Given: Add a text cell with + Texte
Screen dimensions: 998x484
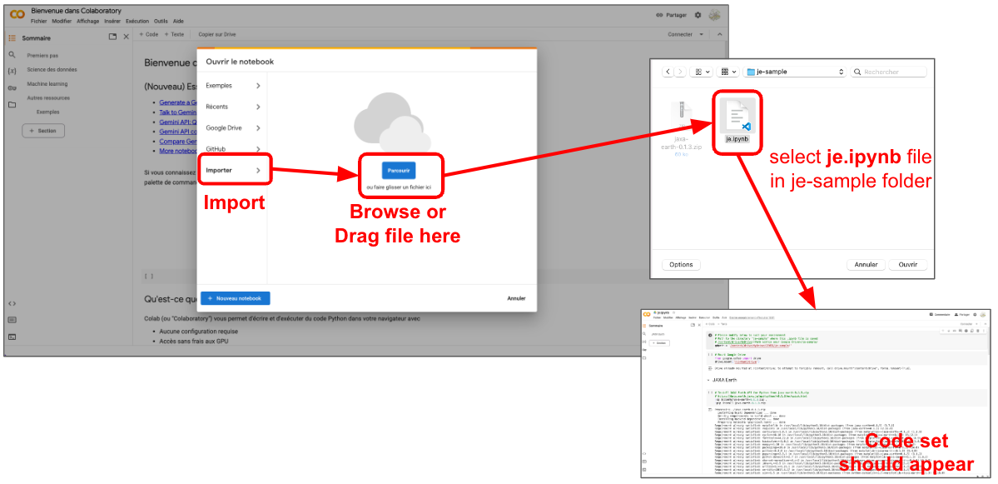Looking at the screenshot, I should [x=174, y=34].
